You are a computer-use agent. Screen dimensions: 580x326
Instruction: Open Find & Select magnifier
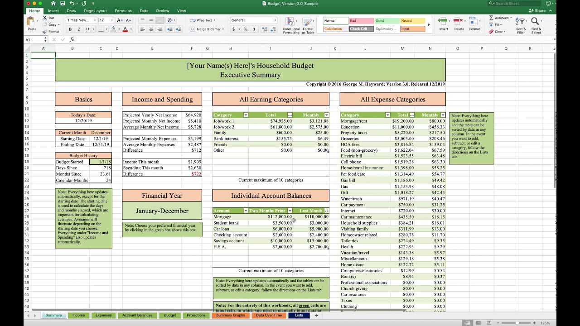(536, 22)
